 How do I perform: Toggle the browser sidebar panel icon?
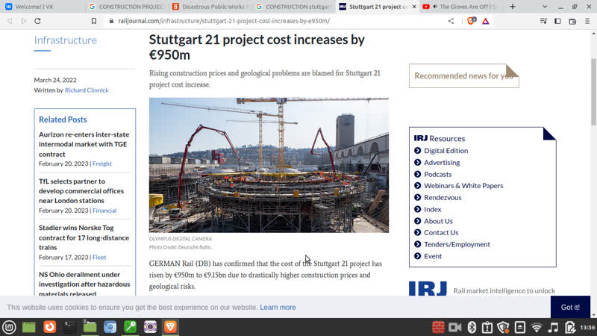tap(557, 22)
